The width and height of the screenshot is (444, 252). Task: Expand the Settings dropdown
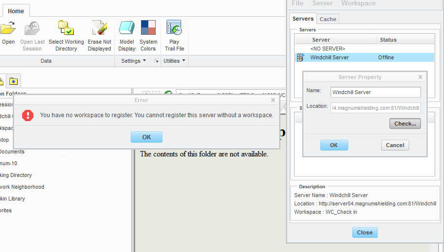click(x=134, y=61)
